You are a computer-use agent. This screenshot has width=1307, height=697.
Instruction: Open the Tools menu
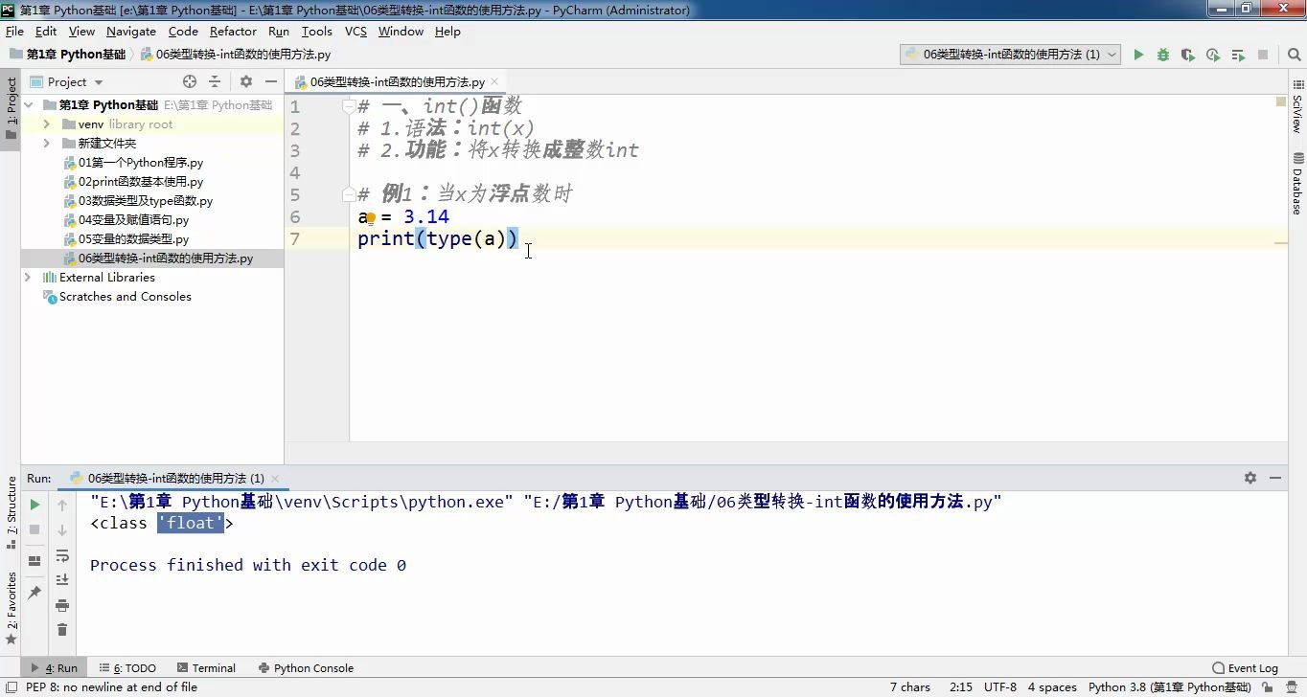click(316, 32)
